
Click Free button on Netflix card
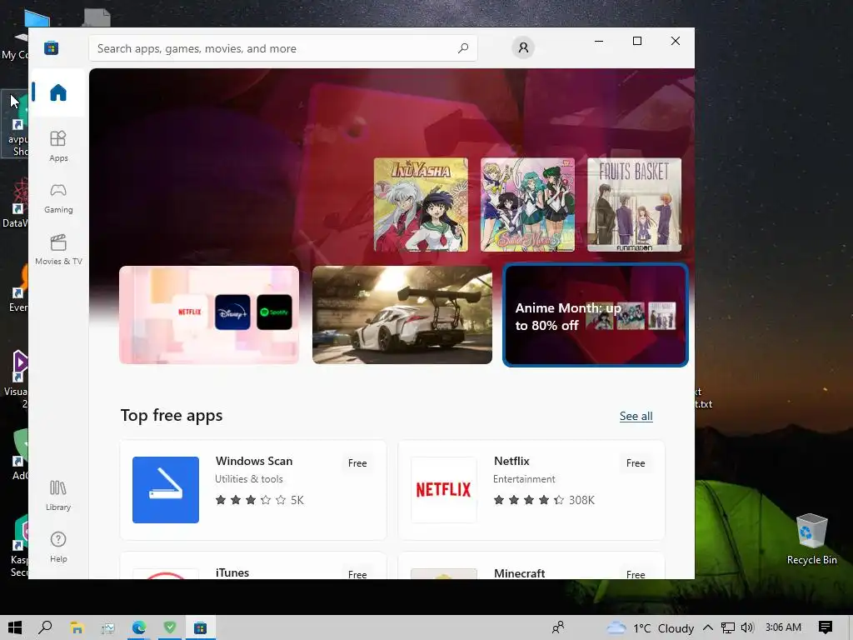[636, 463]
